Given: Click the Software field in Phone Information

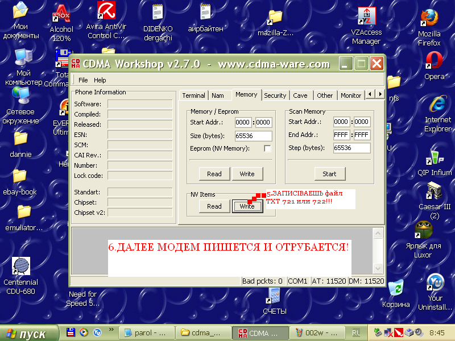Looking at the screenshot, I should pos(140,104).
